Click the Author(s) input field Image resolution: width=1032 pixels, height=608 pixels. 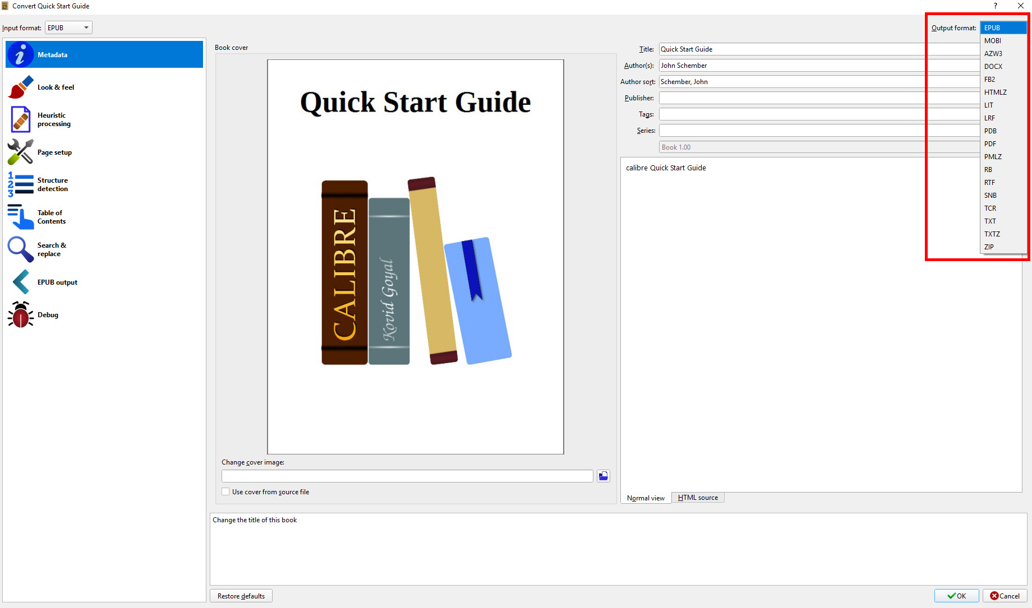tap(819, 66)
